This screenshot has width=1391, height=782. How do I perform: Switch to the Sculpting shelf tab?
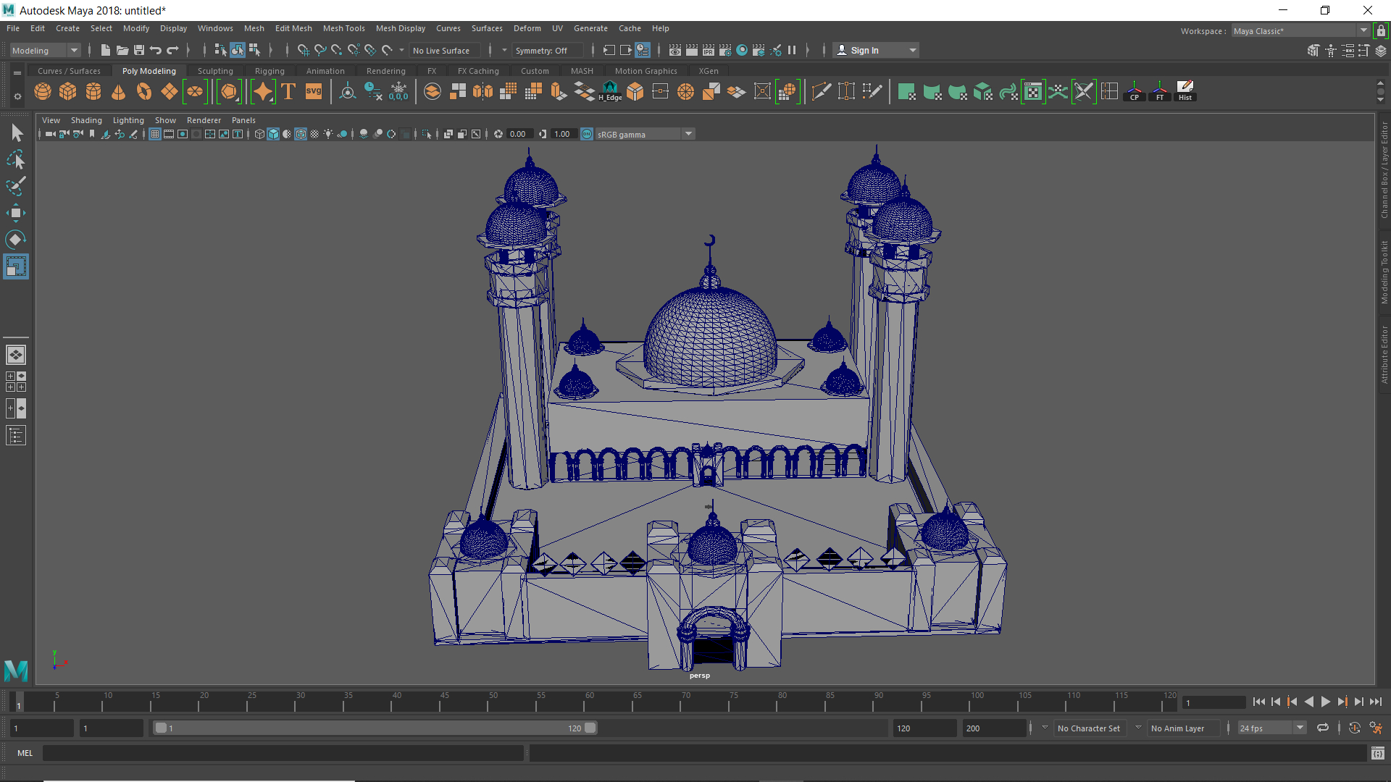pyautogui.click(x=215, y=70)
